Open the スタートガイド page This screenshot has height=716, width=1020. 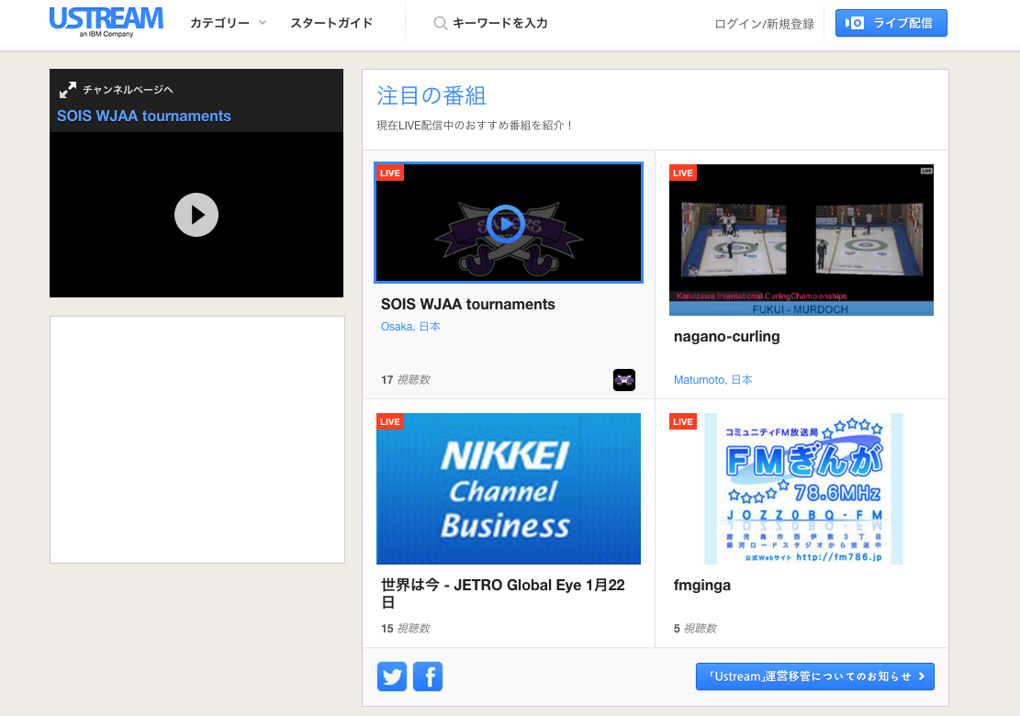[331, 23]
